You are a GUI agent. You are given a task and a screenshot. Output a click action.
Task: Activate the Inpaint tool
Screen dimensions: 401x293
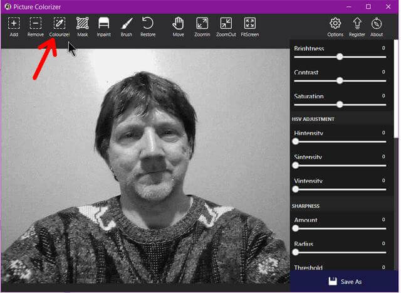pos(103,24)
